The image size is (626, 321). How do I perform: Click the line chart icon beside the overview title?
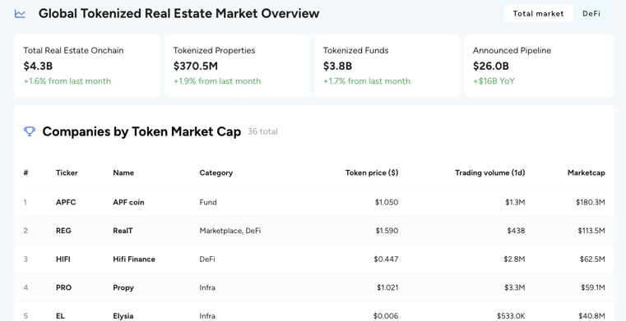(x=20, y=13)
